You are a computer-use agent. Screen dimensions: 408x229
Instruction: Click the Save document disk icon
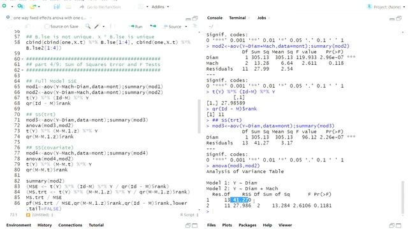click(57, 7)
